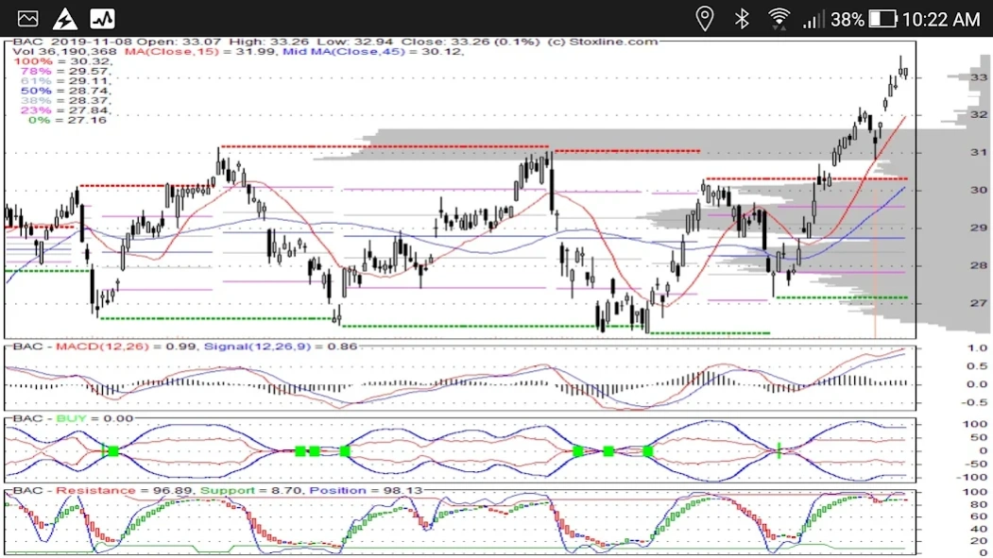Screen dimensions: 993x558
Task: Click the 'Resistance = 96.89' label
Action: (125, 491)
